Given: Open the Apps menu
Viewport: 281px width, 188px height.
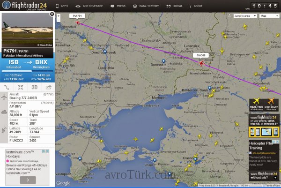Looking at the screenshot, I should (62, 6).
